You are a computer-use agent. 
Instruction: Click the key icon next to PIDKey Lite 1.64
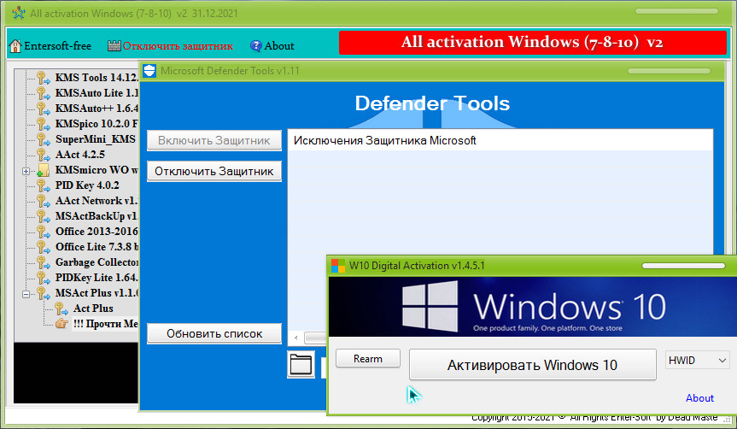tap(43, 278)
